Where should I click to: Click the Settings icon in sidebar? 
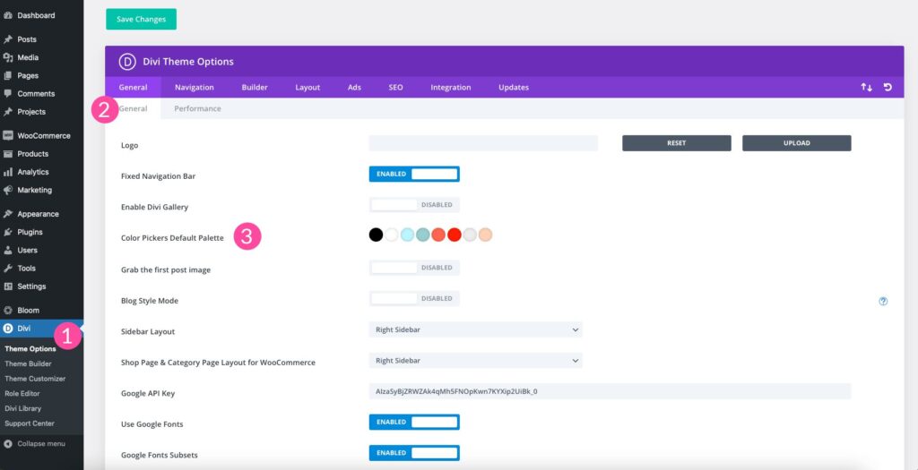point(7,286)
